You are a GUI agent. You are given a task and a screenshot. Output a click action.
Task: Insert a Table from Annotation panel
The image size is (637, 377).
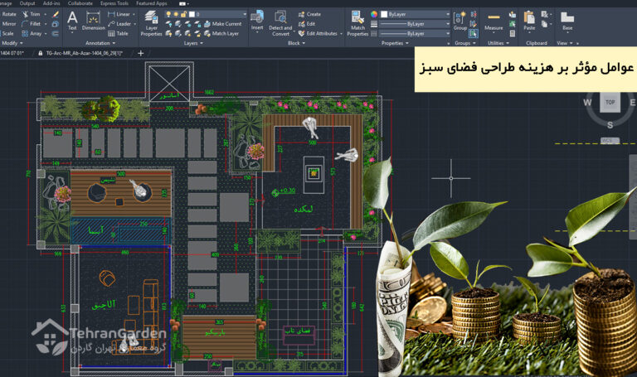coord(119,34)
